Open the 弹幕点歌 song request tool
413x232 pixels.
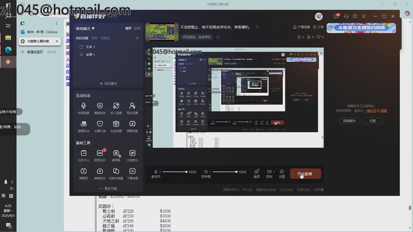132,126
